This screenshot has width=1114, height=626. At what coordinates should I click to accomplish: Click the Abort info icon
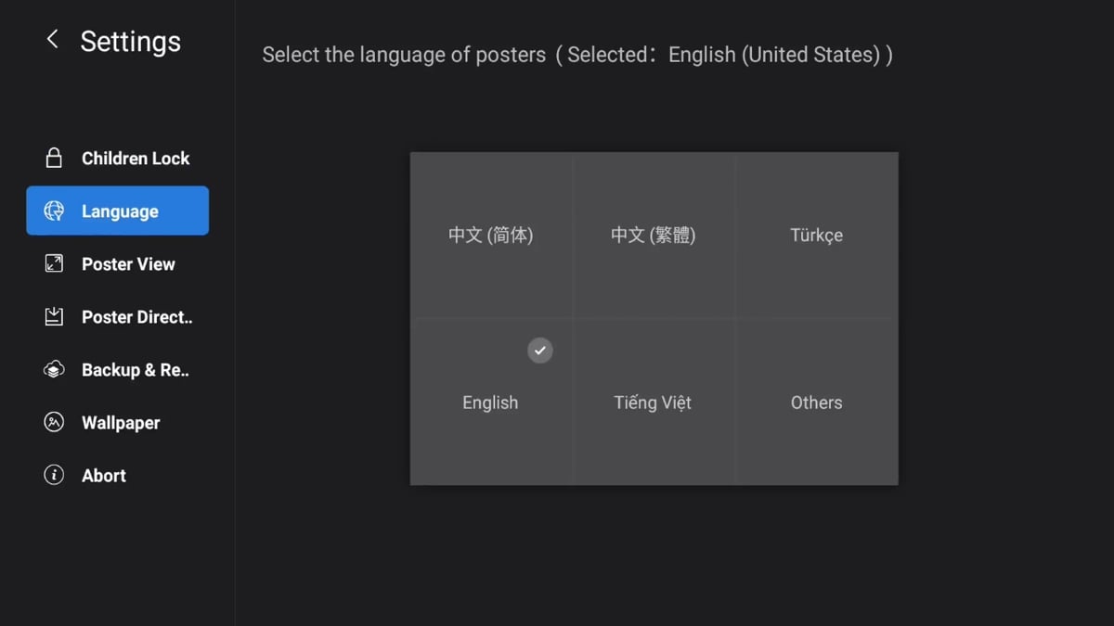54,475
